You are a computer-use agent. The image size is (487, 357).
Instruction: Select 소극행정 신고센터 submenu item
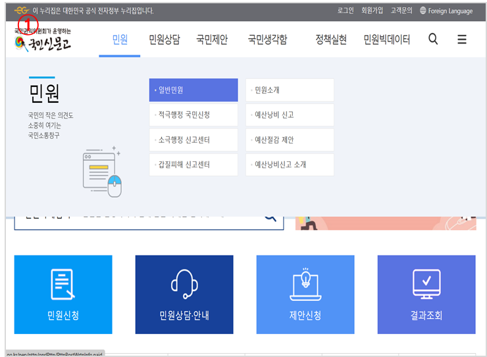pyautogui.click(x=193, y=140)
